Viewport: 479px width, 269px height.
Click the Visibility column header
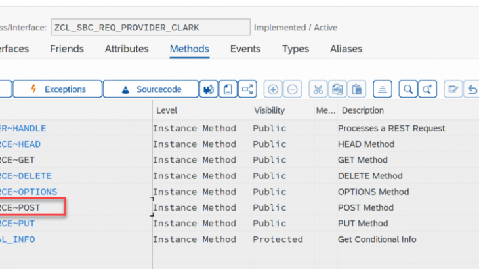click(270, 110)
